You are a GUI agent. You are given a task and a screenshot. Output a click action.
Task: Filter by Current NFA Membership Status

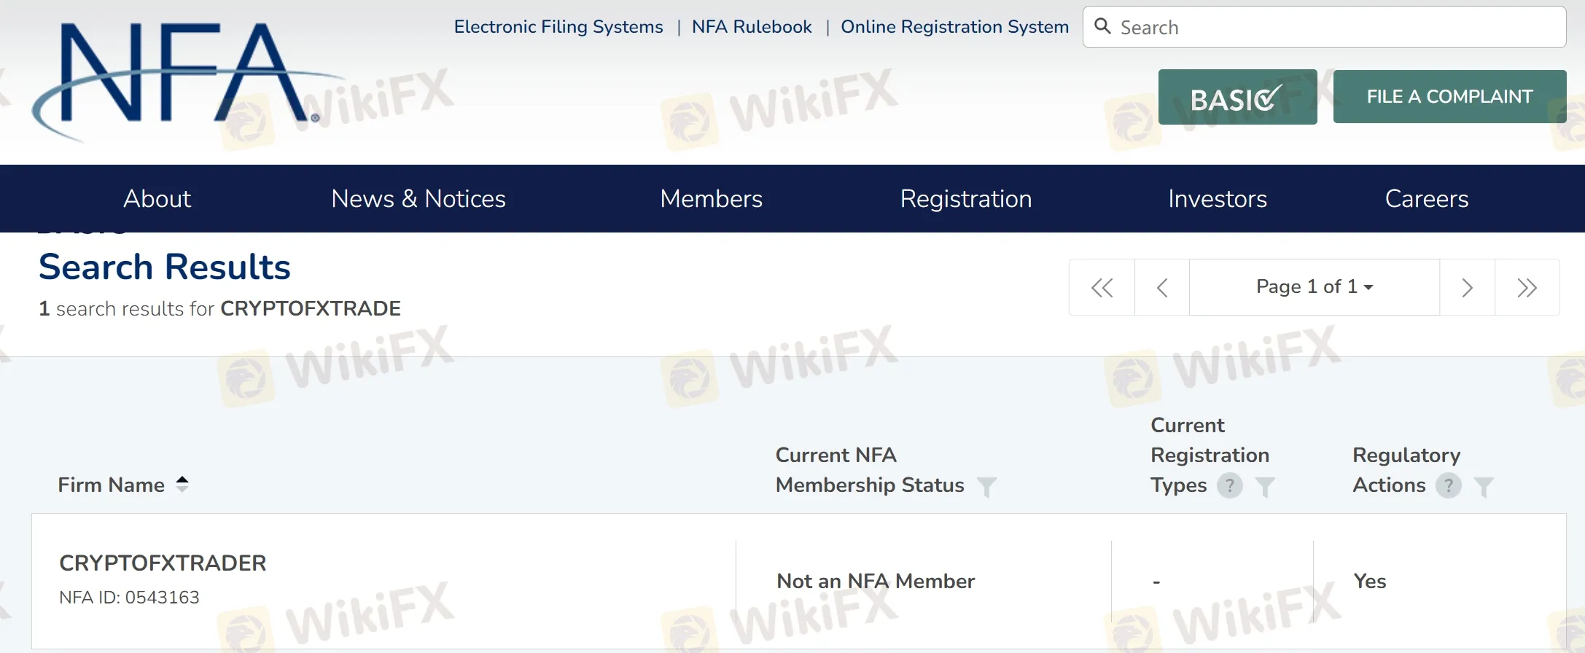point(986,486)
